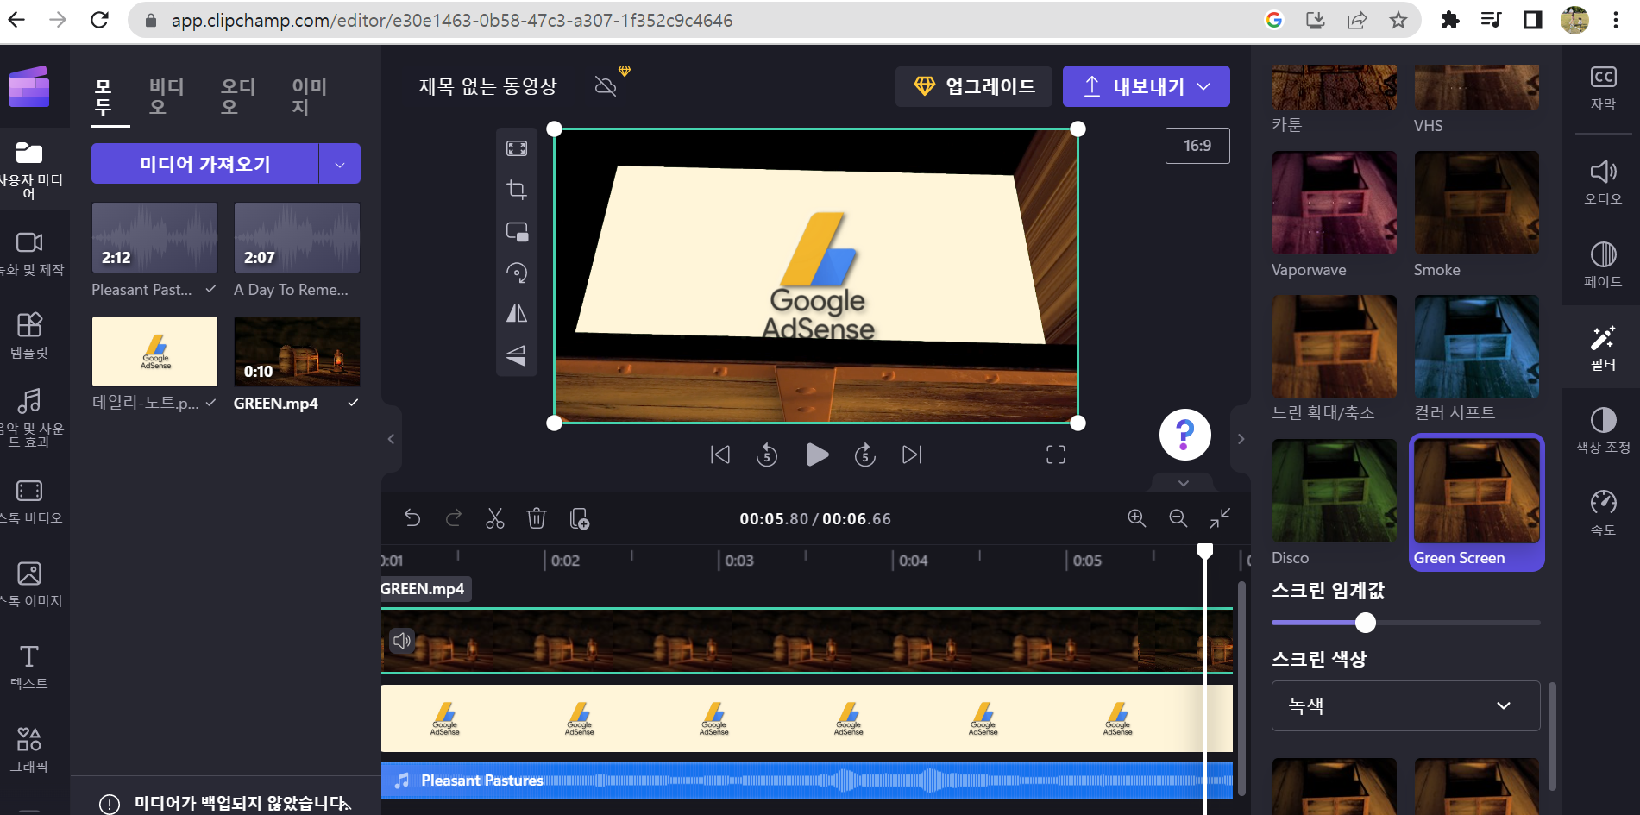Screen dimensions: 1640x815
Task: Open the captions panel
Action: pos(1603,88)
